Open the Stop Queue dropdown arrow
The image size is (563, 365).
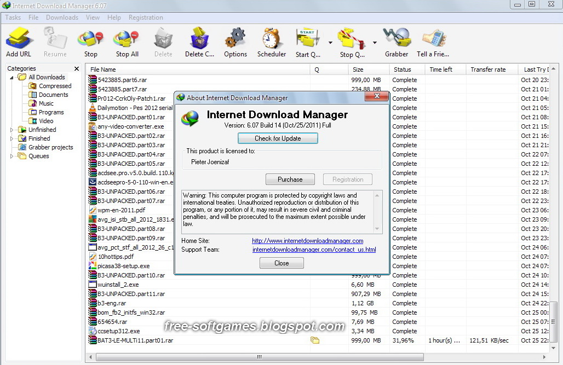[x=375, y=43]
